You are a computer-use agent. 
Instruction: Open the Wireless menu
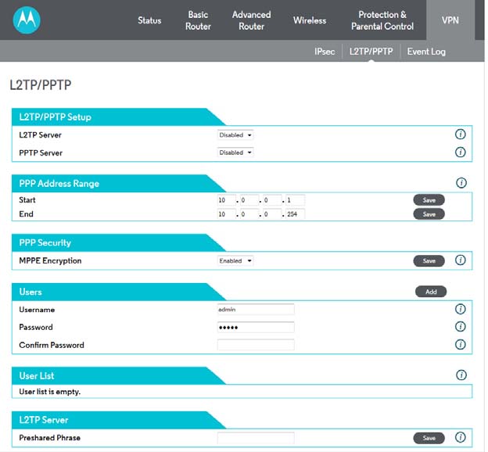pyautogui.click(x=310, y=20)
